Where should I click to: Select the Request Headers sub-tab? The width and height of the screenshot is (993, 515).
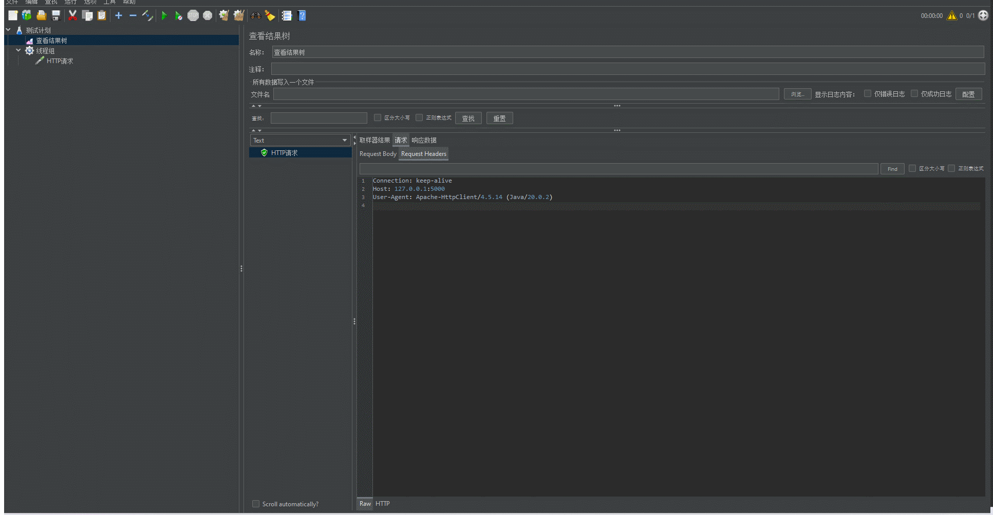424,154
